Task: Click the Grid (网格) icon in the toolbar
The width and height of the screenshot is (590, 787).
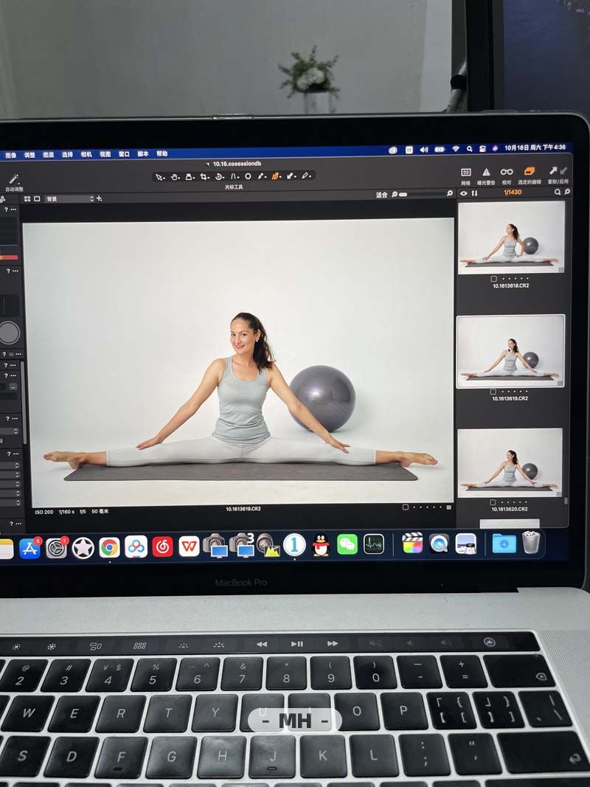Action: [x=466, y=173]
